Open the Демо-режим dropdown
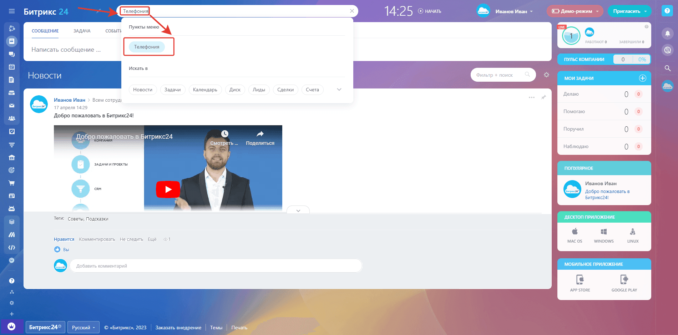The width and height of the screenshot is (678, 335). coord(575,11)
